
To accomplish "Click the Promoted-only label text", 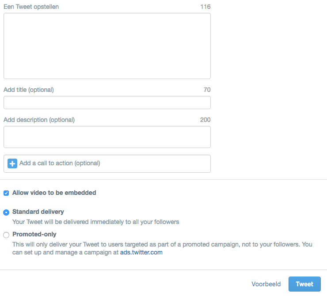I will (34, 234).
